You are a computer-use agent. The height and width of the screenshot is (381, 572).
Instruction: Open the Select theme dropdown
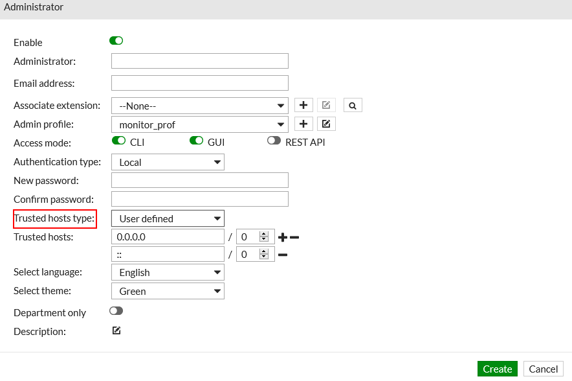(168, 291)
